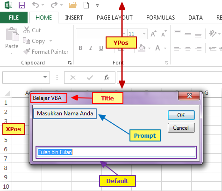Switch to the PAGE LAYOUT tab
The image size is (222, 191).
[115, 18]
